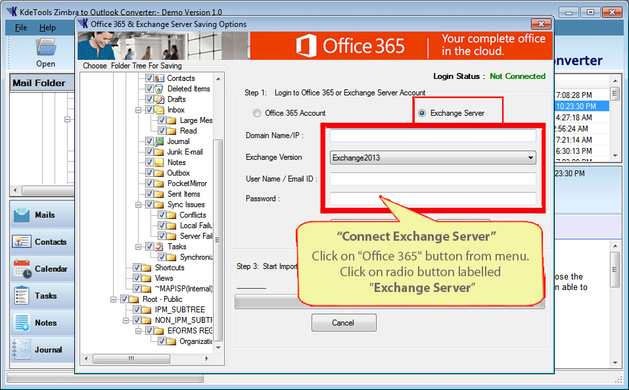Open the File menu
629x390 pixels.
coord(21,28)
